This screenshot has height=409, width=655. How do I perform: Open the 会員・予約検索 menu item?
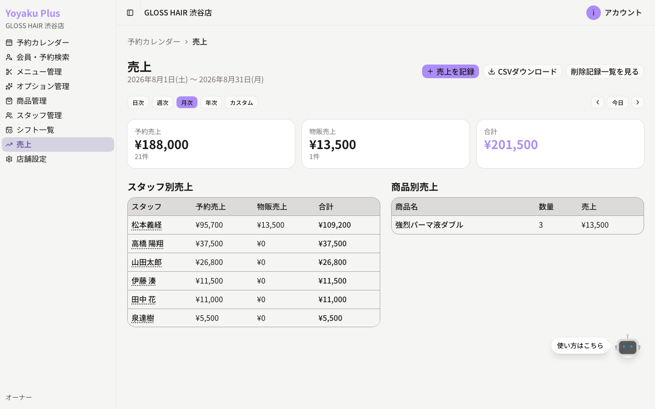coord(58,57)
